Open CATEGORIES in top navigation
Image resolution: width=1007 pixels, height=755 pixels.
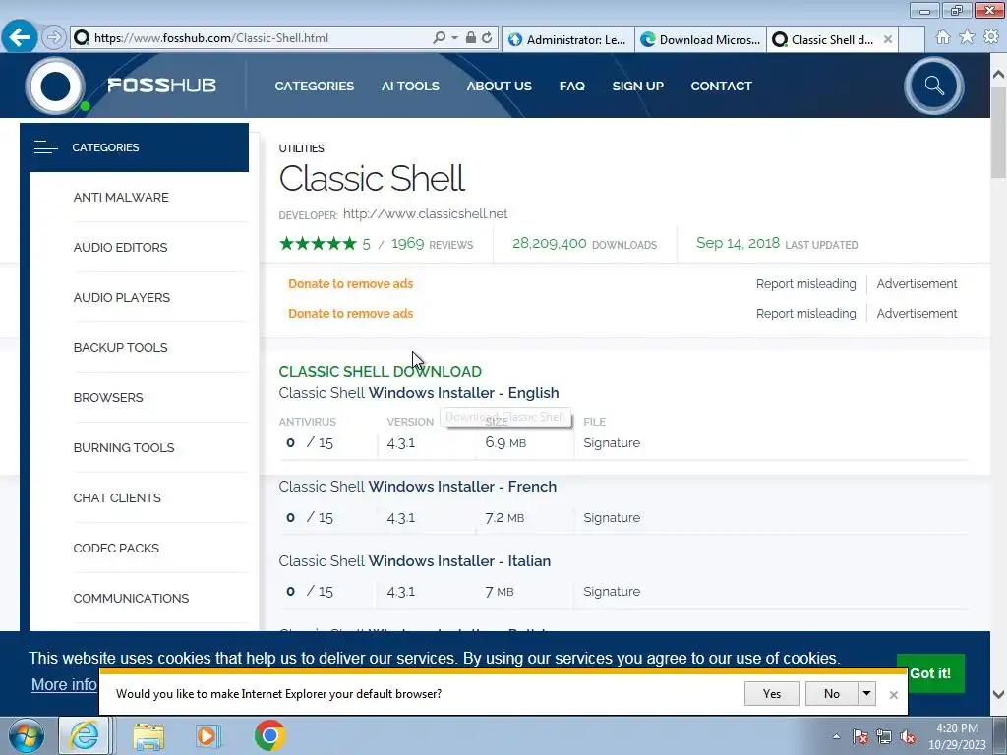click(x=314, y=87)
